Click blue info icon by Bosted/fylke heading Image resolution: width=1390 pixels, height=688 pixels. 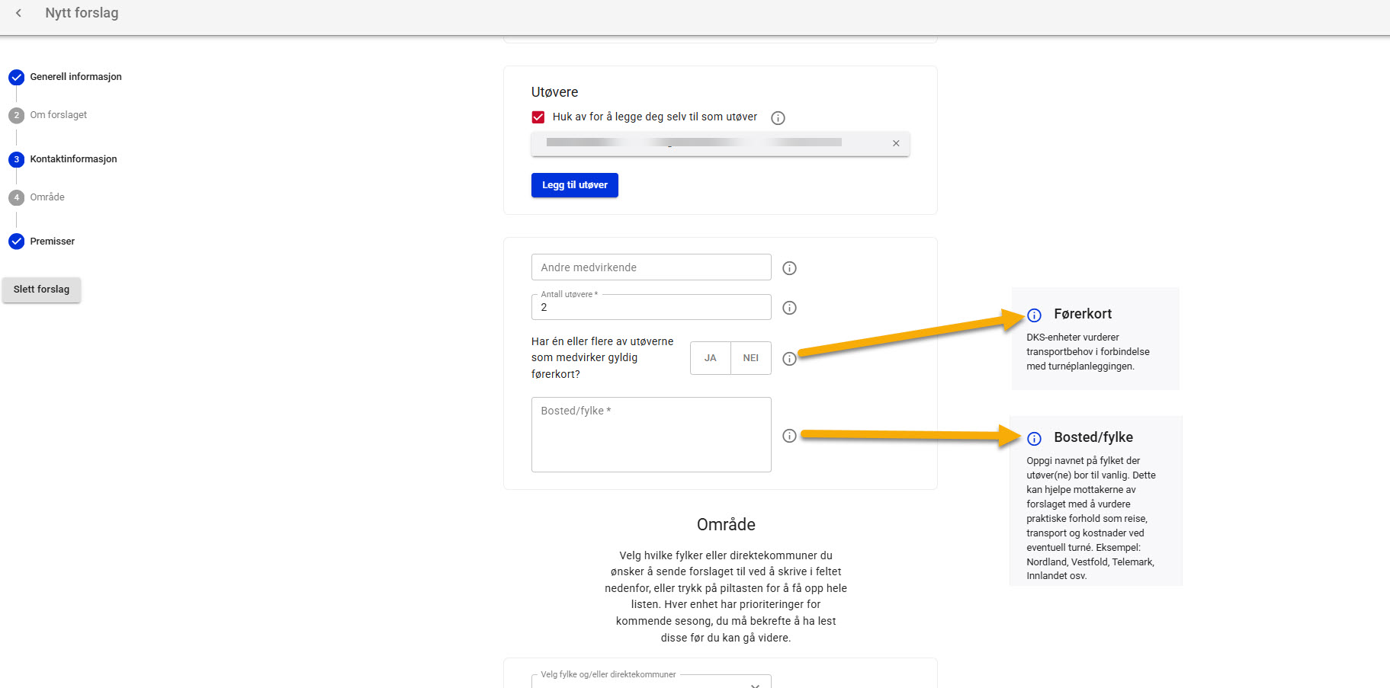[1034, 439]
